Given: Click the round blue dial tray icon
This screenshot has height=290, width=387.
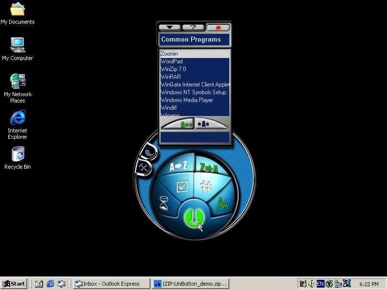Looking at the screenshot, I should point(346,284).
